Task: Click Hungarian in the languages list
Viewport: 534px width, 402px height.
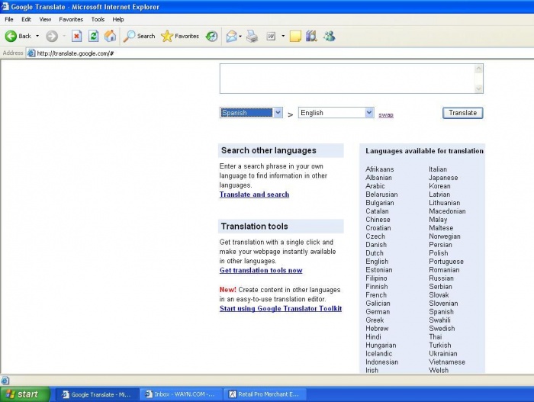Action: pyautogui.click(x=381, y=346)
